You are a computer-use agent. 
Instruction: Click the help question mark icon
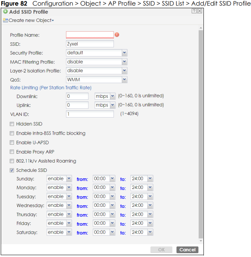point(194,11)
